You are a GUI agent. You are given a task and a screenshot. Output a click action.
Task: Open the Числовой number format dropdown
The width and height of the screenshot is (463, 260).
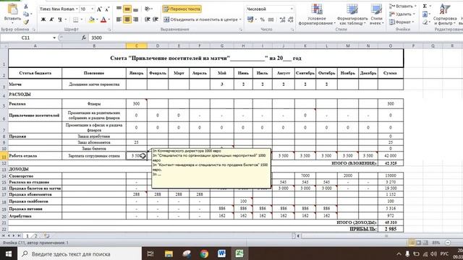coord(292,9)
